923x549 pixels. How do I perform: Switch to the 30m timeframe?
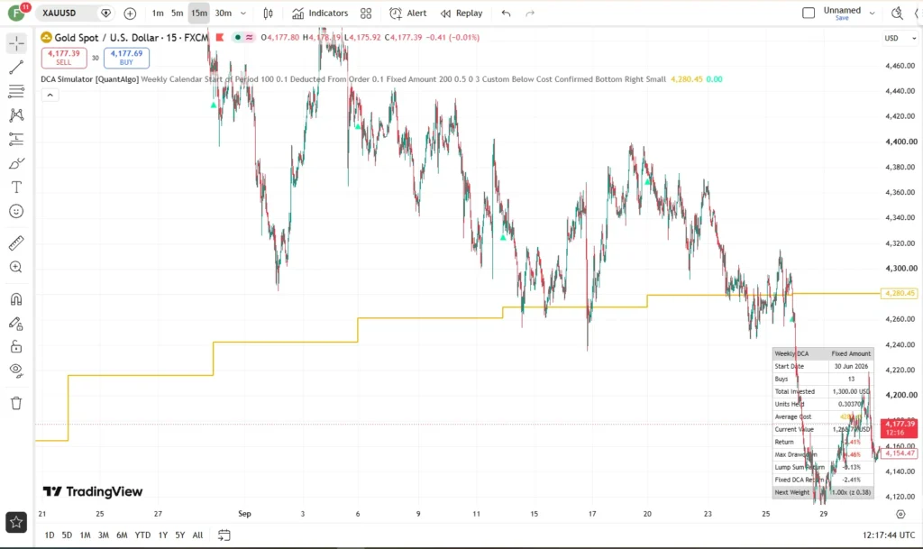pos(224,13)
